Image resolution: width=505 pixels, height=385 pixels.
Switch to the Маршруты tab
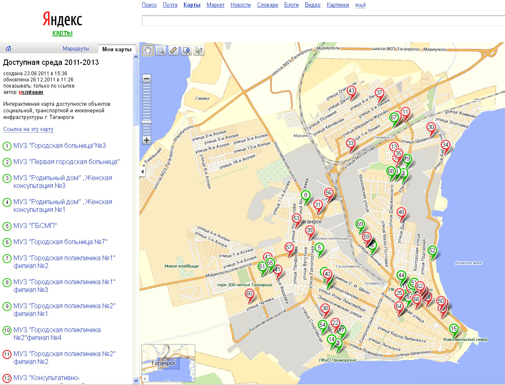pos(76,49)
